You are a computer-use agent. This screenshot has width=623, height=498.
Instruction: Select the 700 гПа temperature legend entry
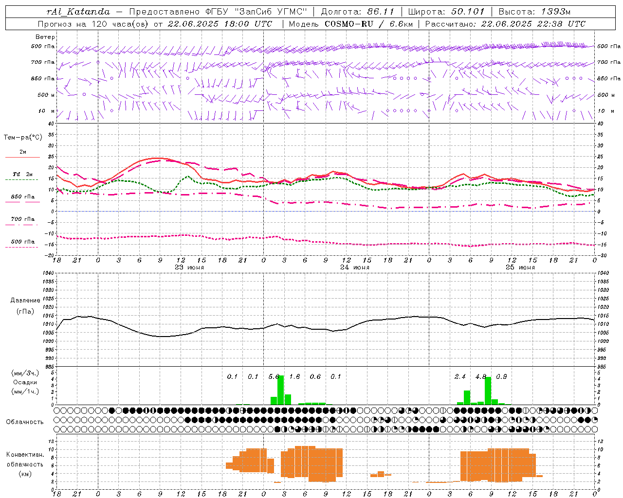(x=23, y=219)
